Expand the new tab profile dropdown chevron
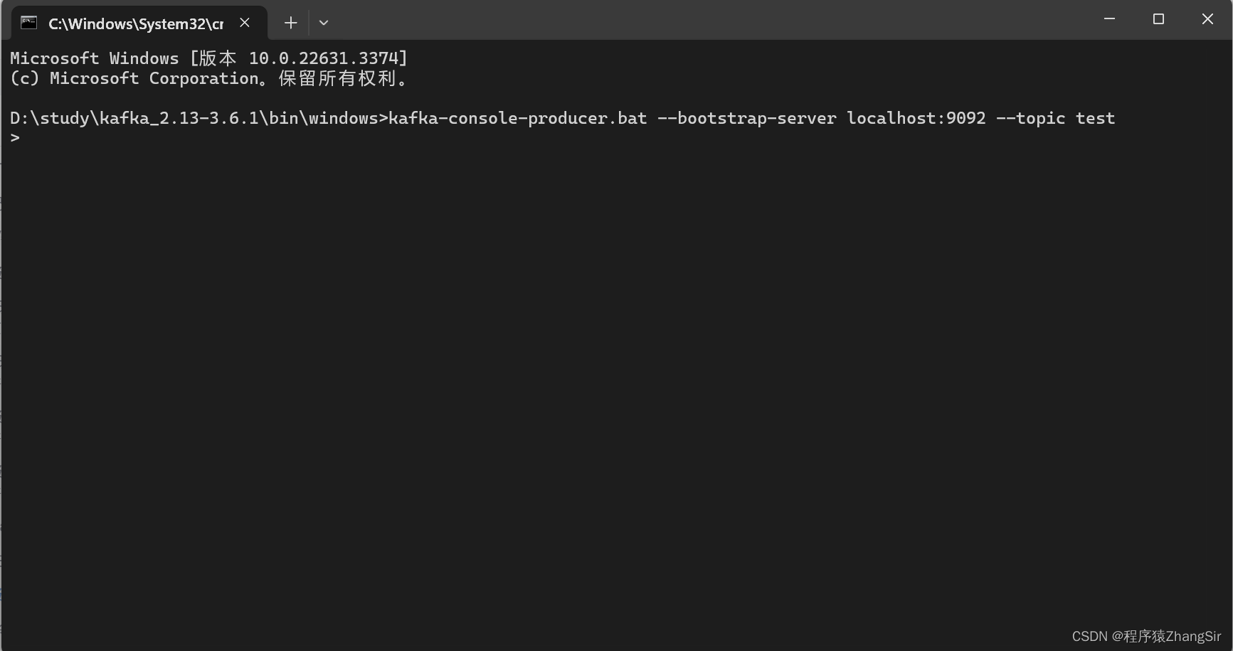The height and width of the screenshot is (651, 1233). pos(324,23)
